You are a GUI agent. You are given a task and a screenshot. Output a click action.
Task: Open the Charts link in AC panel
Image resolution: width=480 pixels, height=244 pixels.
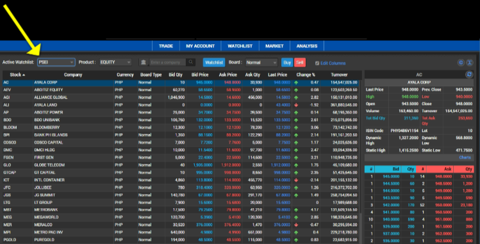tap(465, 158)
